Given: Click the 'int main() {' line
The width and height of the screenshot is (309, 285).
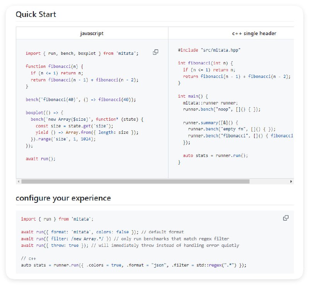Looking at the screenshot, I should 193,96.
